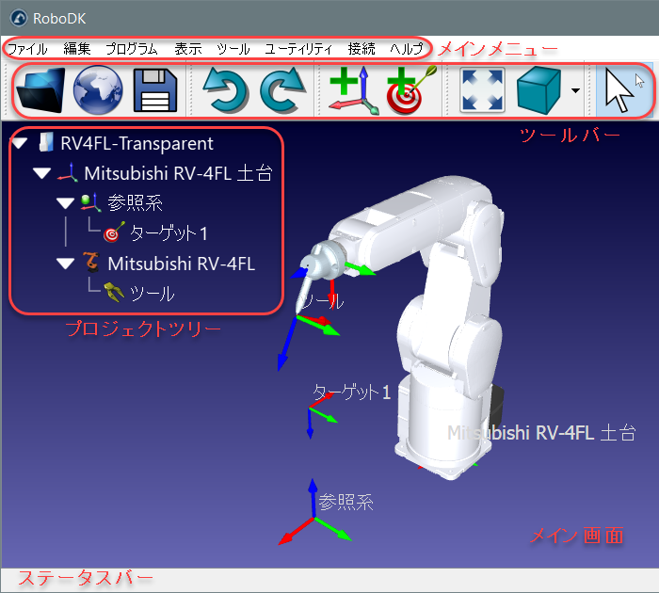659x593 pixels.
Task: Collapse the 参照系 tree node
Action: [66, 203]
